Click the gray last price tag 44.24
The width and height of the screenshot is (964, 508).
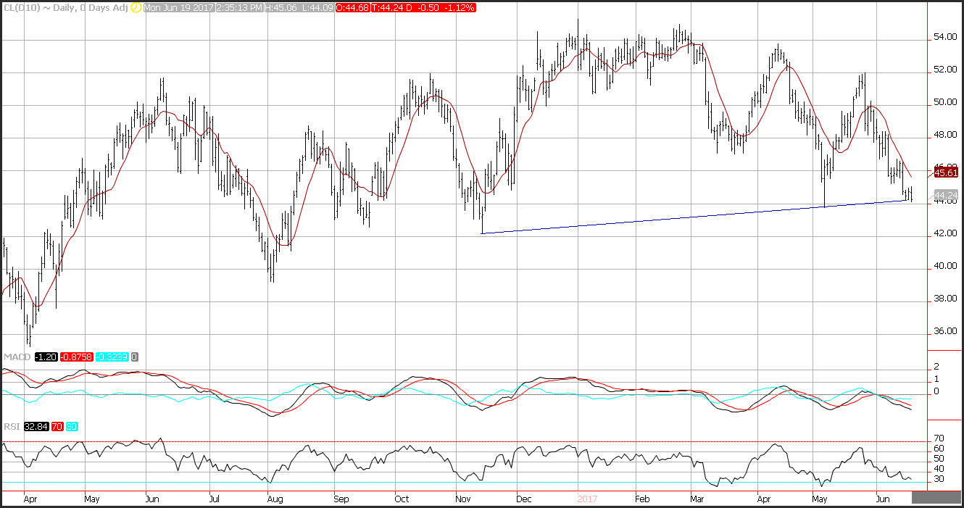click(x=946, y=195)
